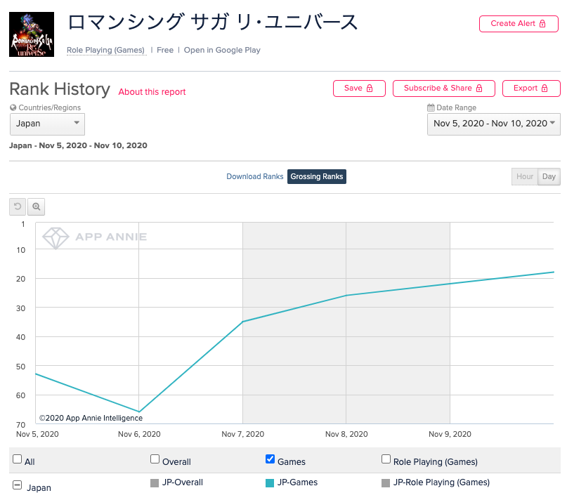
Task: Click the JP-Overall gray color swatch
Action: [x=155, y=483]
